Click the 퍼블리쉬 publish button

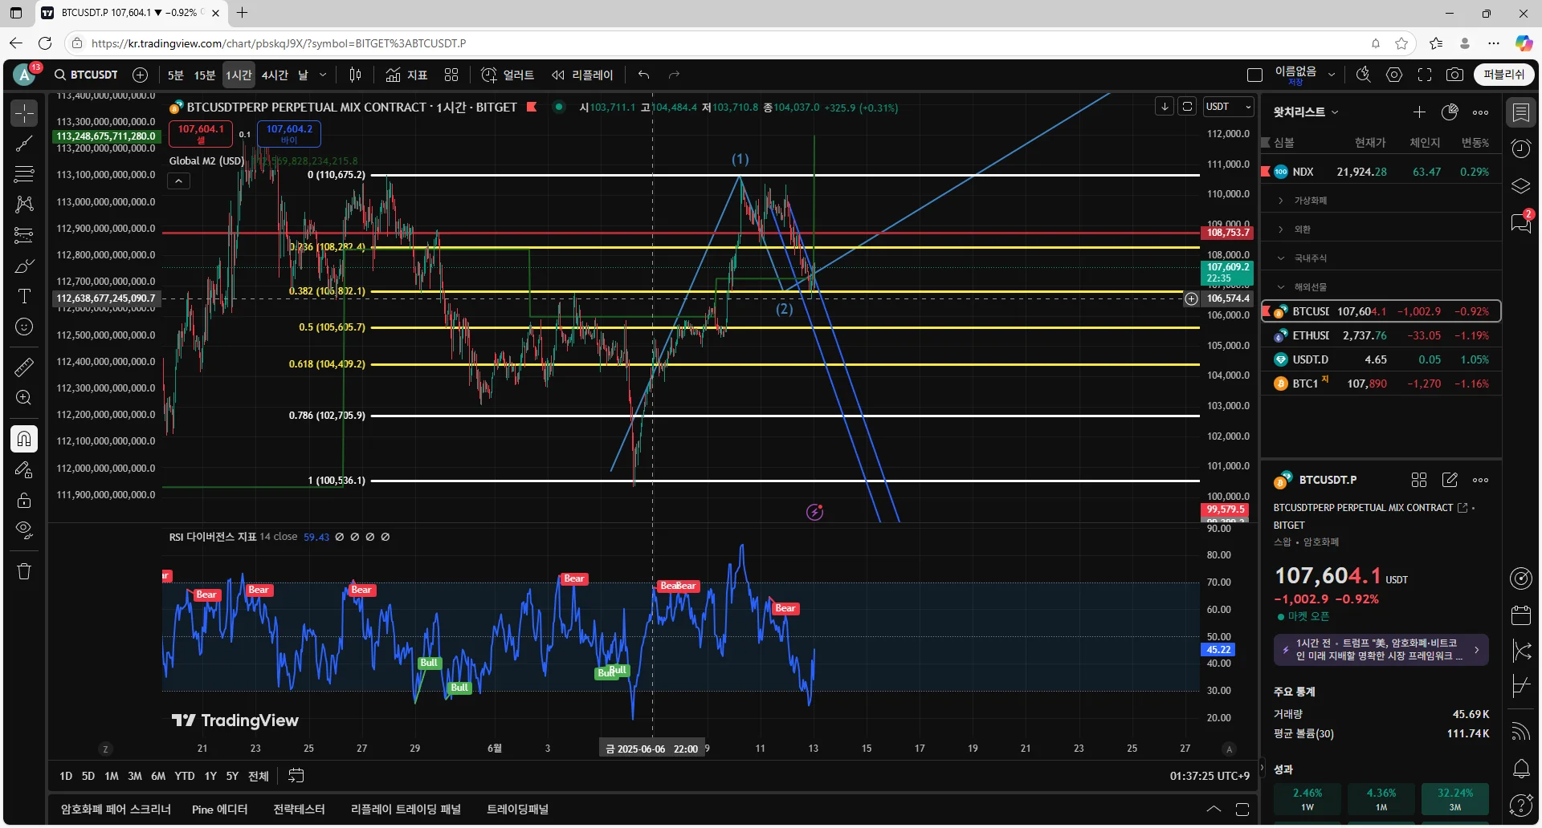point(1503,75)
